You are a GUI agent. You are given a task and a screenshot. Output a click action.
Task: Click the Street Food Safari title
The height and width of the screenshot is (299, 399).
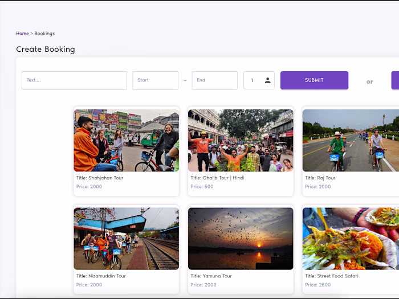point(331,276)
